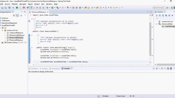The height and width of the screenshot is (98, 175).
Task: Click the red error marker in editor gutter
Action: pyautogui.click(x=29, y=62)
